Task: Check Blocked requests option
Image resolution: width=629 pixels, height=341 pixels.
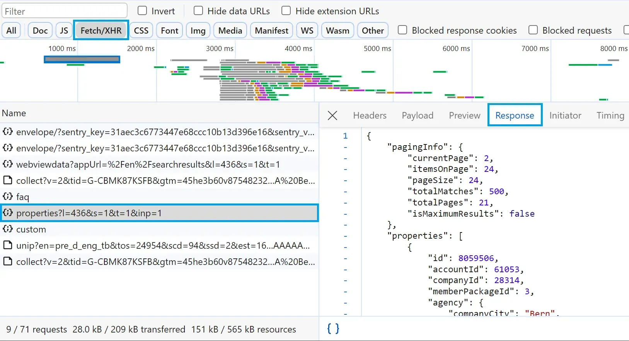Action: [533, 30]
